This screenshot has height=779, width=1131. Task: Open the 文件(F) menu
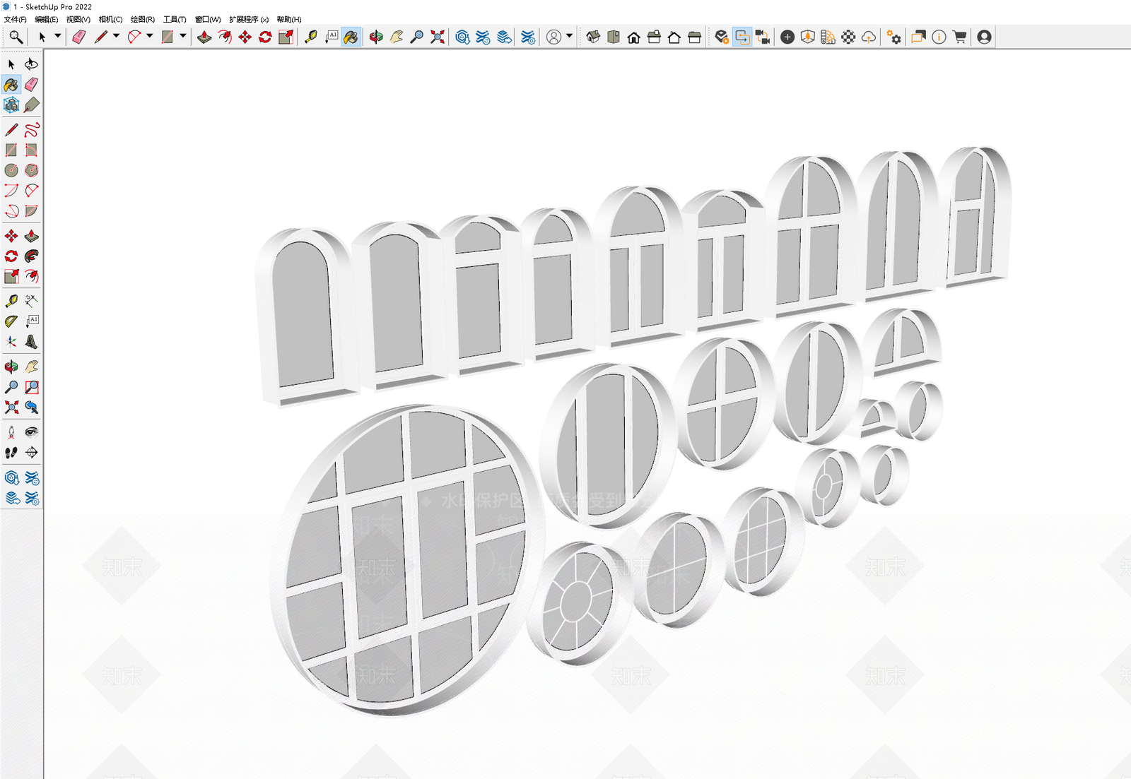[16, 19]
